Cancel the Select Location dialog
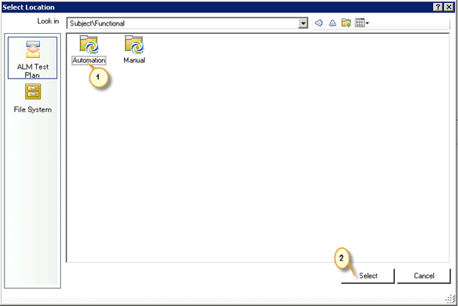 pyautogui.click(x=424, y=276)
